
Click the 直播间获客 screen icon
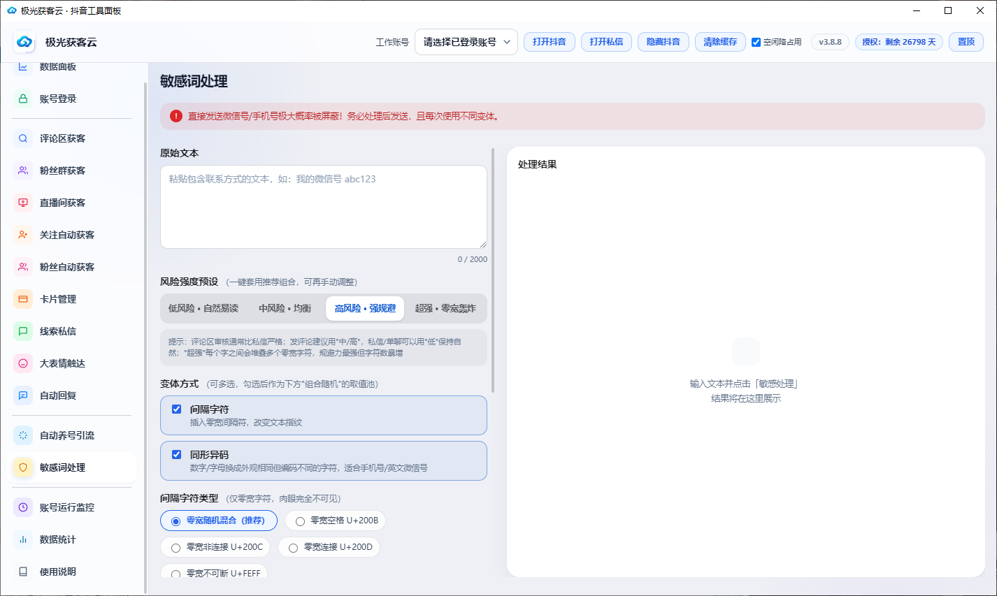pyautogui.click(x=23, y=203)
